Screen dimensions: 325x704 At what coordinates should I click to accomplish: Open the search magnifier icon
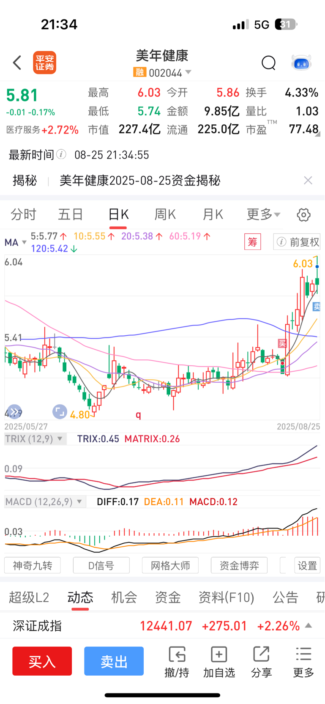point(268,63)
